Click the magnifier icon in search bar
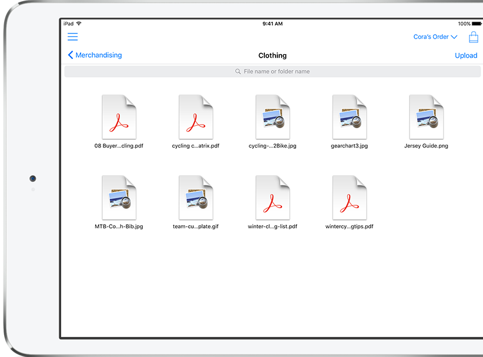The image size is (483, 357). 238,72
